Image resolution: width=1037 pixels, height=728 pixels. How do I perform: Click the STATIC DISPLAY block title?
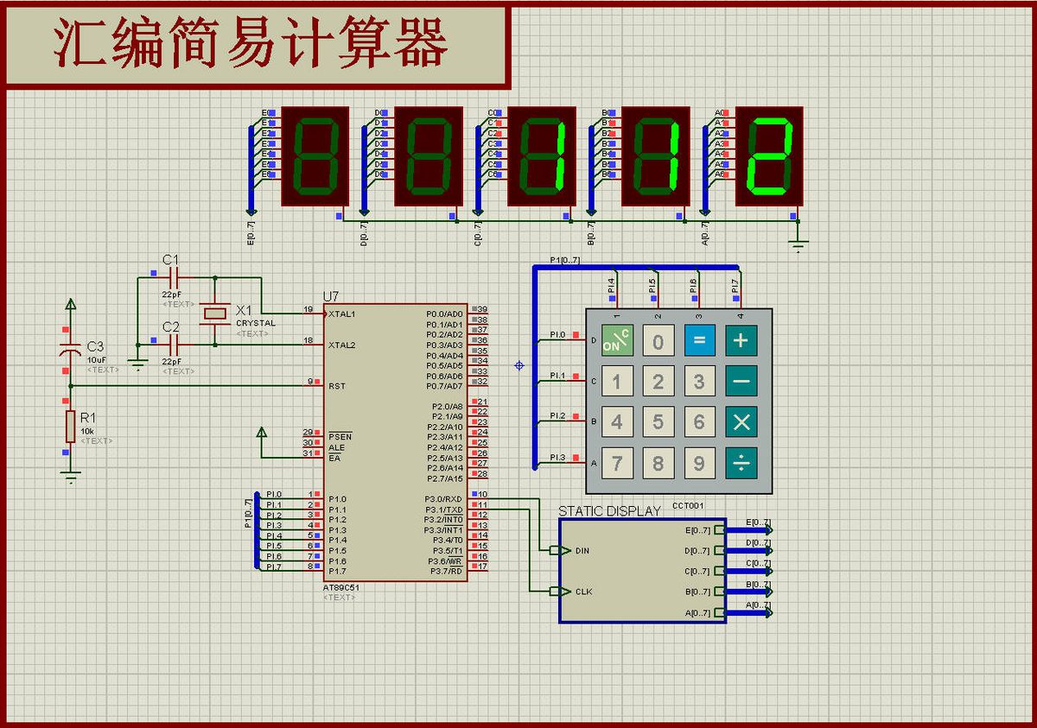[x=609, y=511]
